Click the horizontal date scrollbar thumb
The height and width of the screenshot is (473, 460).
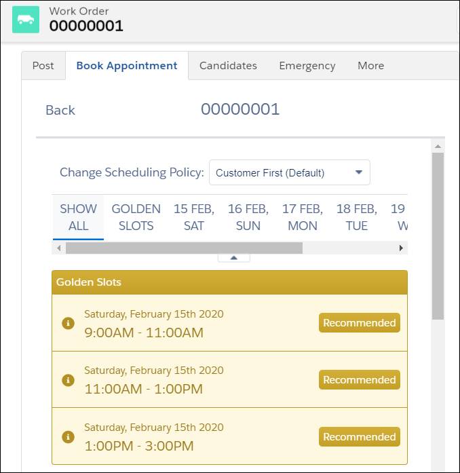pos(184,248)
